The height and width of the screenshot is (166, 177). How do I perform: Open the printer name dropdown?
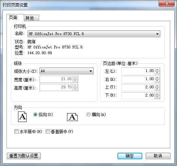pos(94,34)
